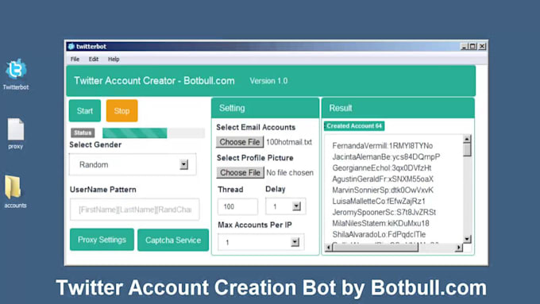Expand the Max Accounts Per IP dropdown

(295, 242)
